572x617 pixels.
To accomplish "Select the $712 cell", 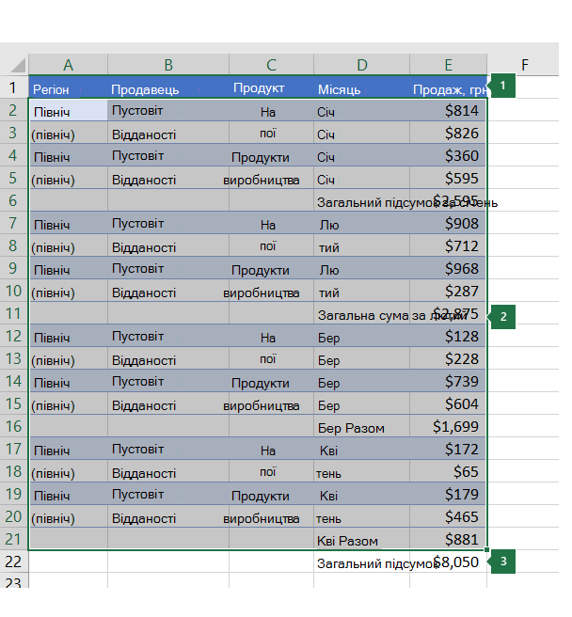I will click(448, 245).
